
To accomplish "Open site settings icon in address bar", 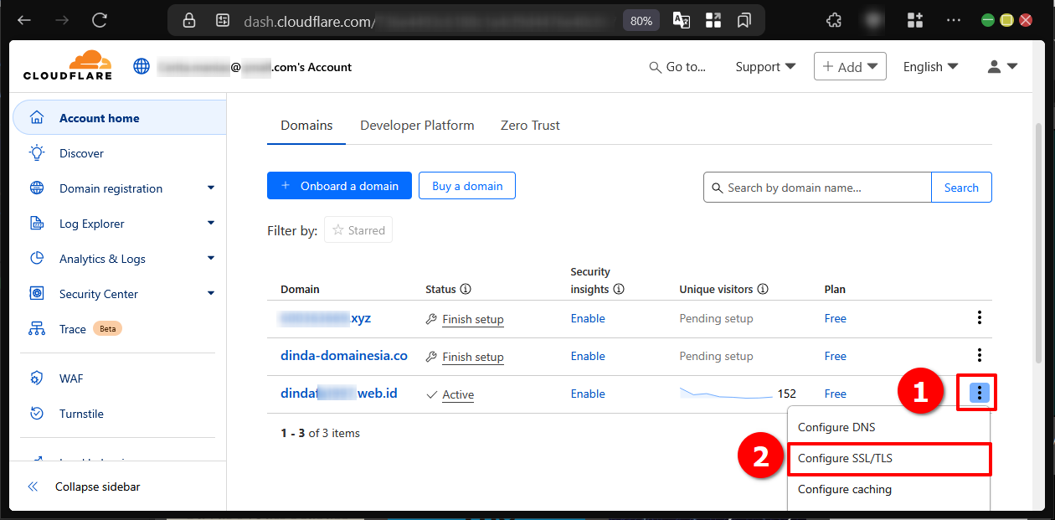I will 223,21.
